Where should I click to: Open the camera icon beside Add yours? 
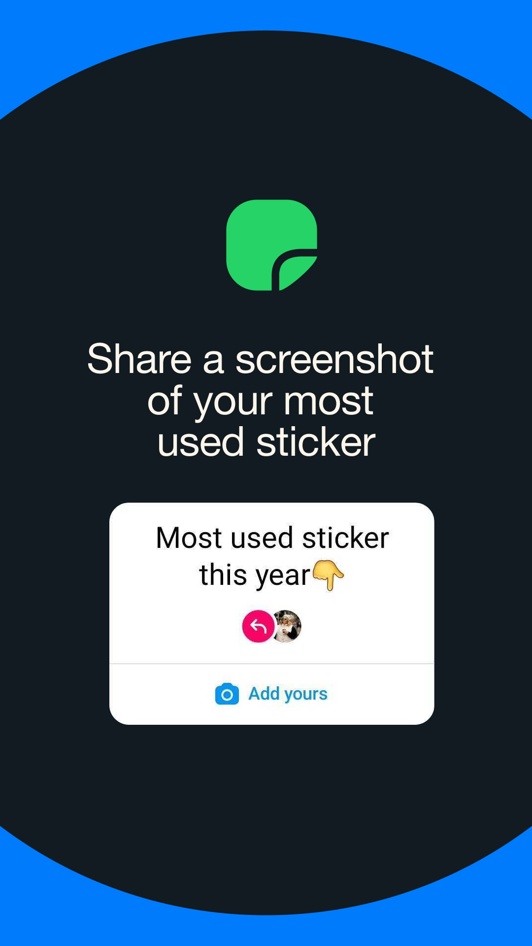pyautogui.click(x=227, y=694)
